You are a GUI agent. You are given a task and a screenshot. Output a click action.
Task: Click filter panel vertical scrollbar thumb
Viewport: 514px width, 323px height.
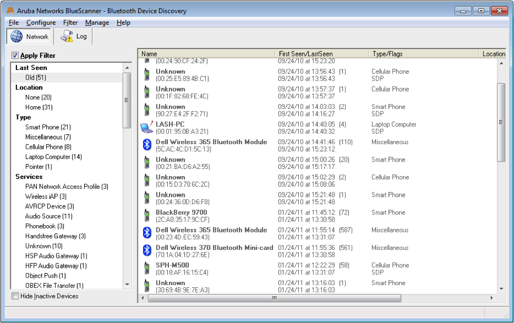tap(127, 100)
